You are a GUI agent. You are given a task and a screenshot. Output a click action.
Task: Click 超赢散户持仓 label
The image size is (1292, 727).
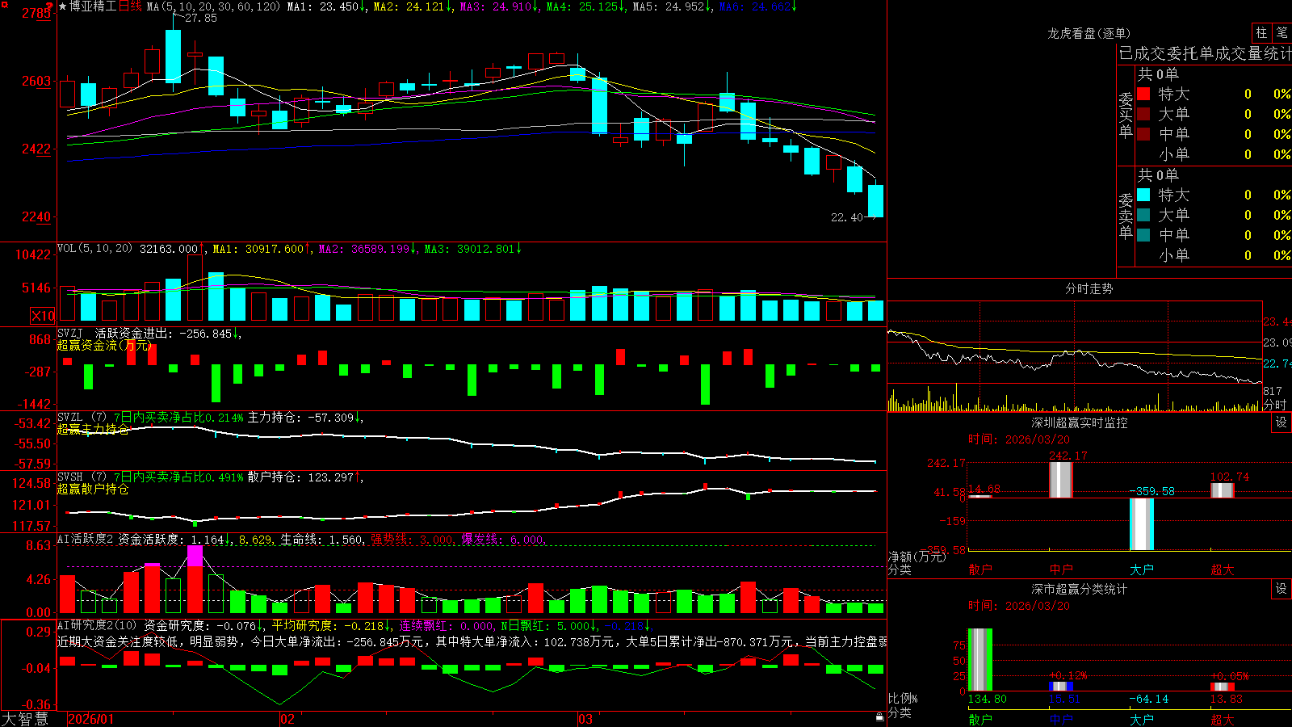[x=93, y=489]
